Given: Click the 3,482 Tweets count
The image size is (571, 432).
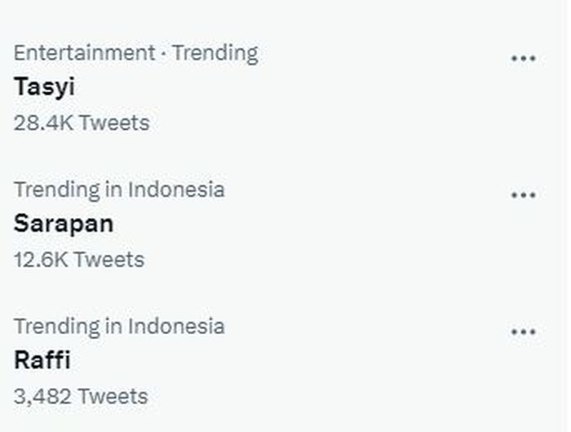Looking at the screenshot, I should [81, 396].
